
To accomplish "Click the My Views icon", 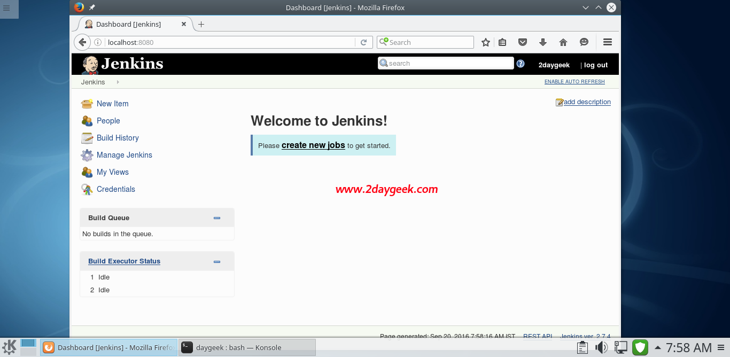I will (87, 172).
